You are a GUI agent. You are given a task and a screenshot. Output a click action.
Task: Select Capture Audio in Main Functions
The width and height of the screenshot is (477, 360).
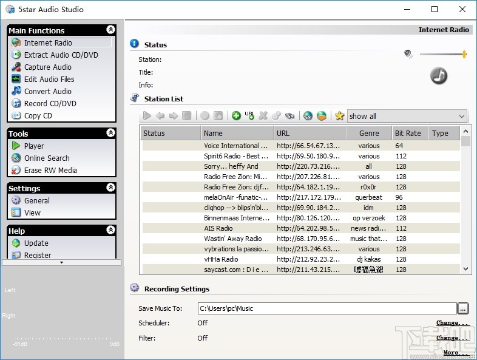[x=47, y=67]
